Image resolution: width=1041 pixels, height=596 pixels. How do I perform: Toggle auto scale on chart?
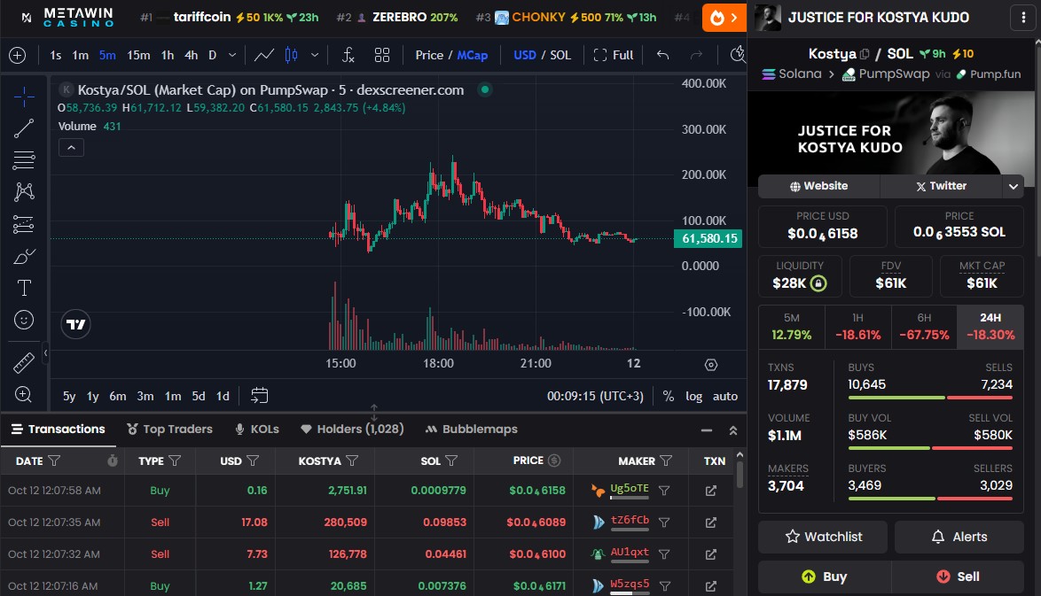click(x=725, y=396)
